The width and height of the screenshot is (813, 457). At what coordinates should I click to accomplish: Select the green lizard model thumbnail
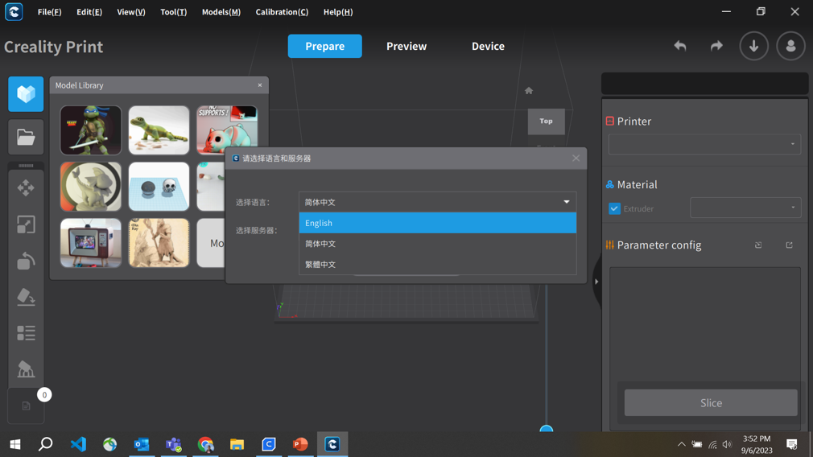pos(159,130)
